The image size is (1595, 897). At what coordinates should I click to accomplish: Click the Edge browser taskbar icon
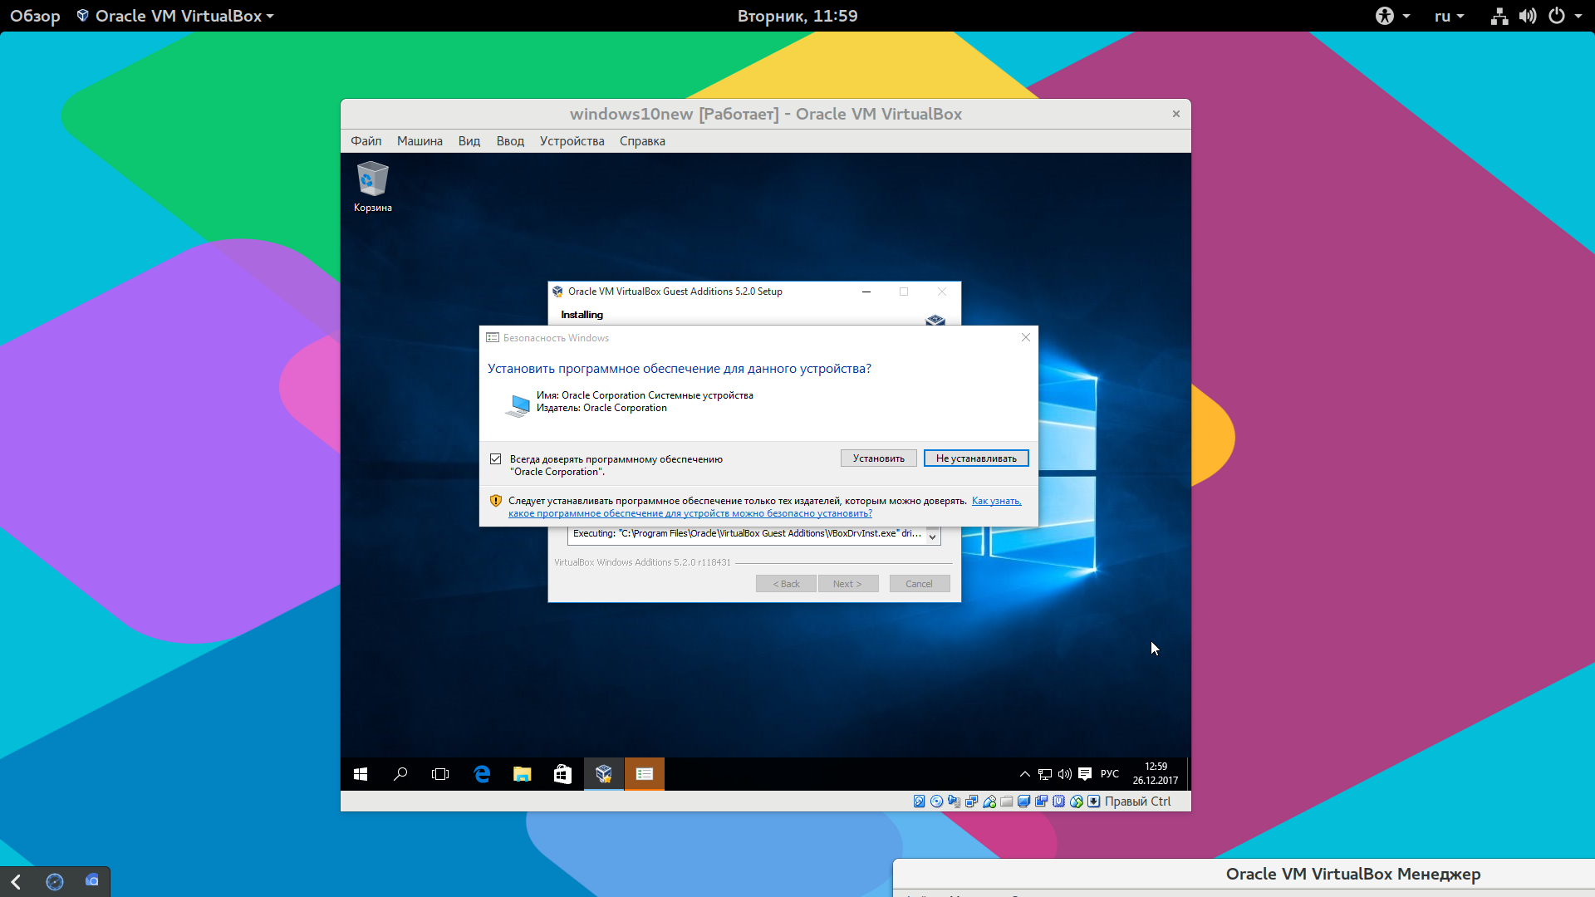pos(482,773)
